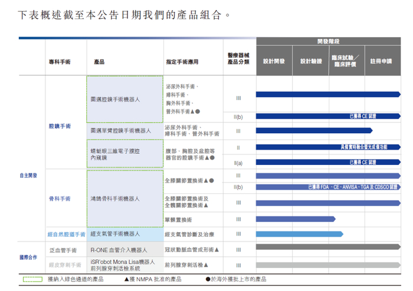Click the 國際合作 category label
The width and height of the screenshot is (413, 291).
tap(28, 257)
